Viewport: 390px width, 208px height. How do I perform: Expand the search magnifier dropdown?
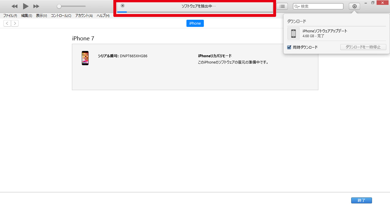(297, 6)
